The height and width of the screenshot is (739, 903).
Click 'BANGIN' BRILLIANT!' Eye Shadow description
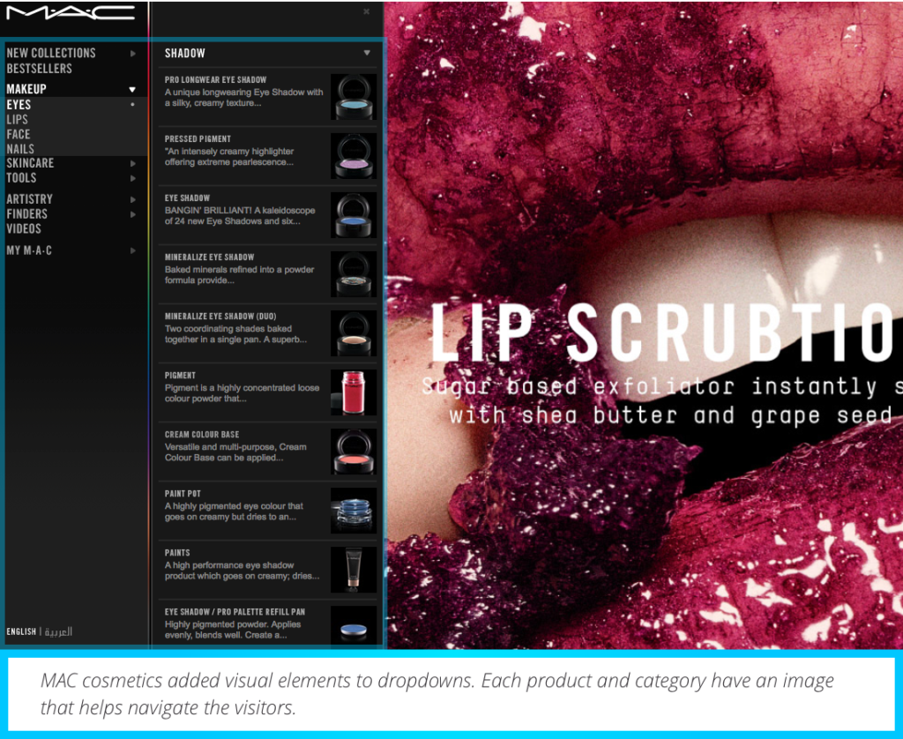tap(240, 216)
